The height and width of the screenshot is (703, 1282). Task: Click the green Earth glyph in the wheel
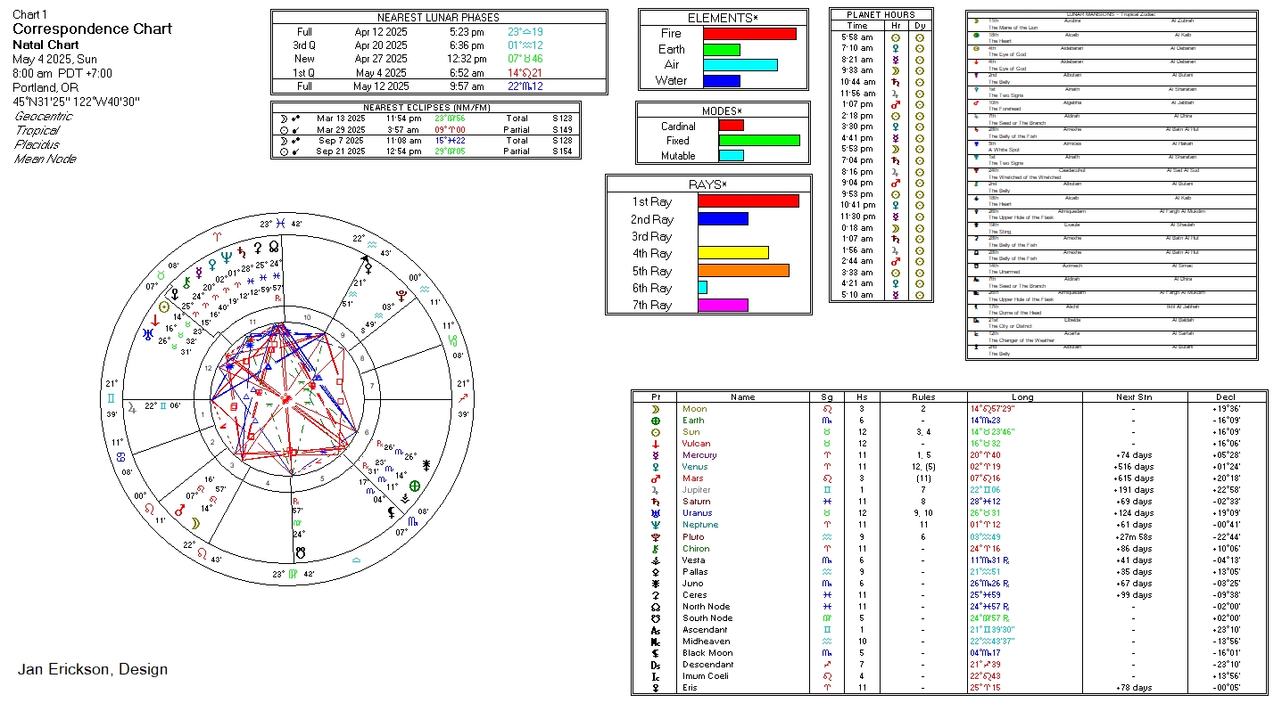414,486
